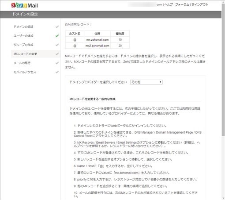
Task: Select ユーザーの追加 step in the sidebar
Action: [23, 36]
